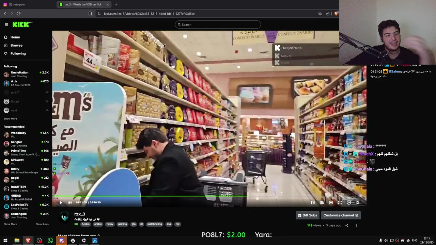
Task: Click the ENG language indicator
Action: tap(415, 241)
